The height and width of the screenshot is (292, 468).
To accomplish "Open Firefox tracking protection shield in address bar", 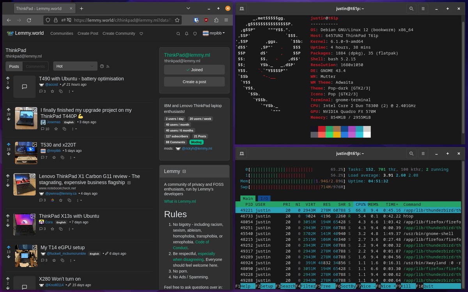I will click(48, 20).
